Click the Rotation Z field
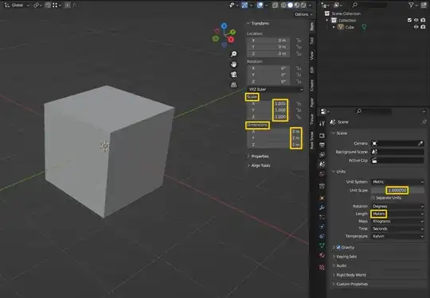 point(268,82)
